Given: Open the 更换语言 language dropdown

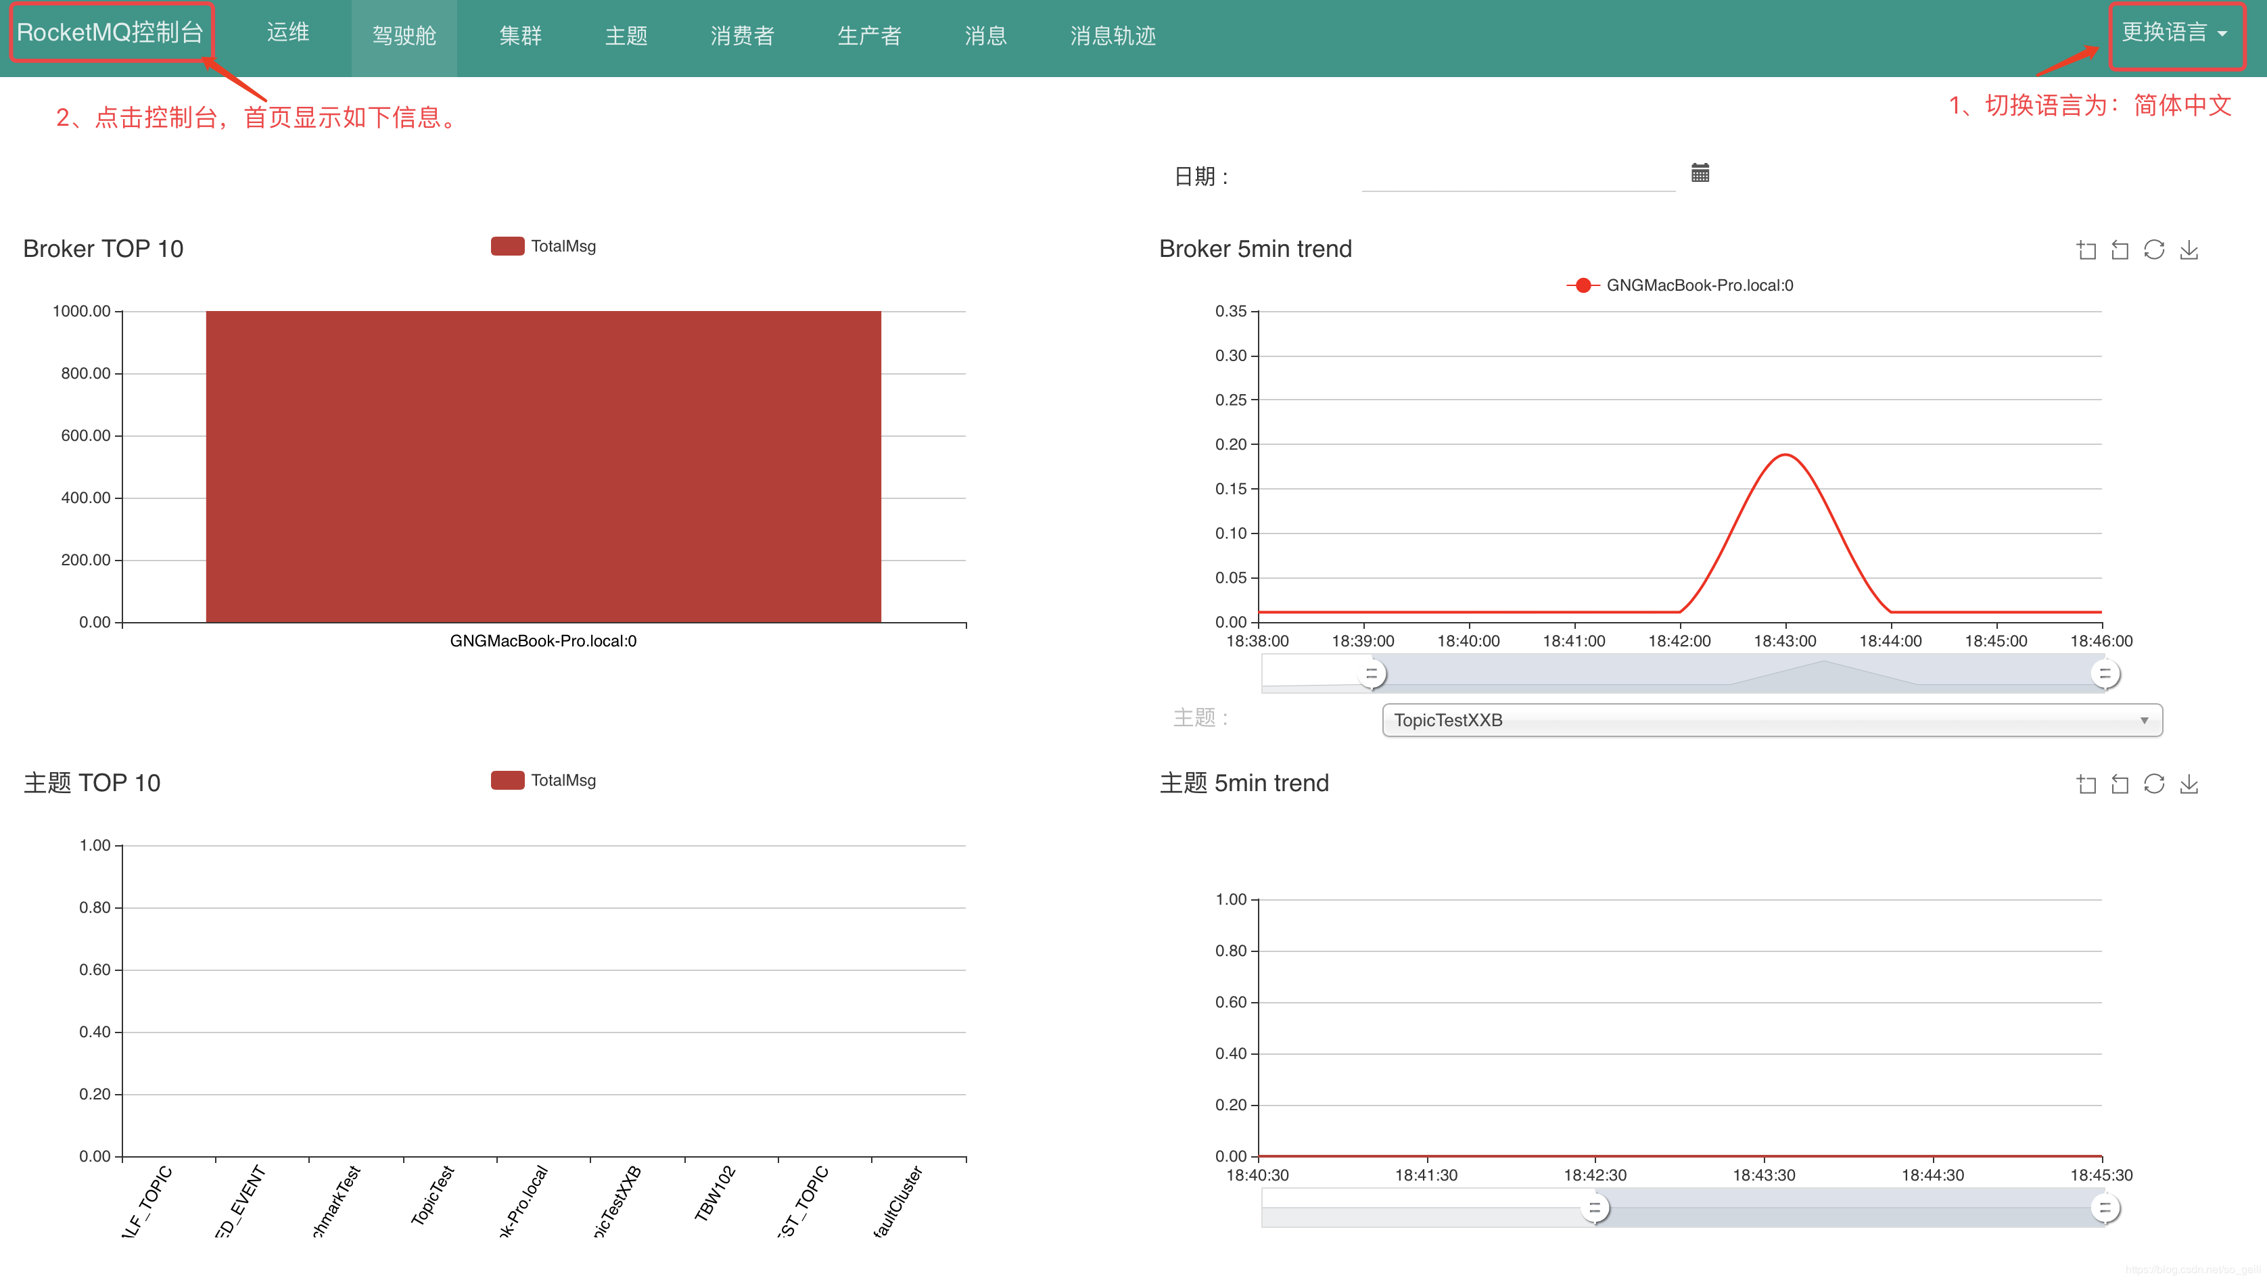Looking at the screenshot, I should click(x=2174, y=33).
